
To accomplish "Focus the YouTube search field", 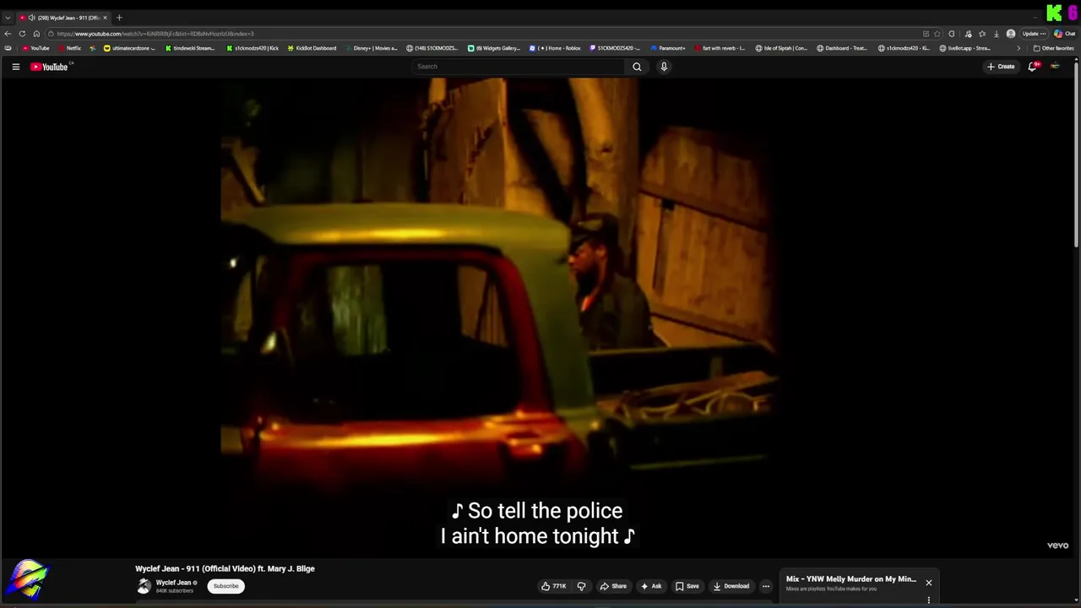I will pyautogui.click(x=519, y=67).
